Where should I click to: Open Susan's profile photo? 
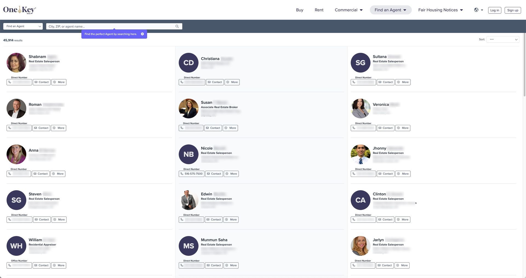click(188, 108)
